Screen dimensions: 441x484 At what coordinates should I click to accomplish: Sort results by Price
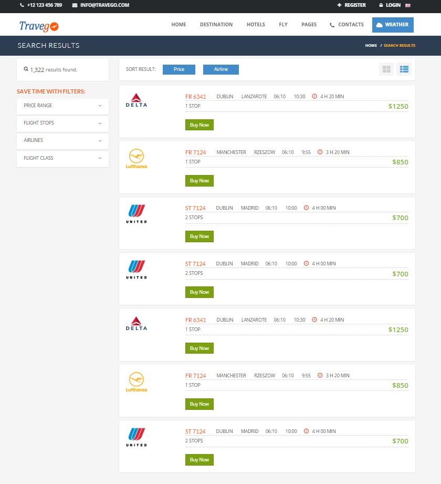coord(179,69)
